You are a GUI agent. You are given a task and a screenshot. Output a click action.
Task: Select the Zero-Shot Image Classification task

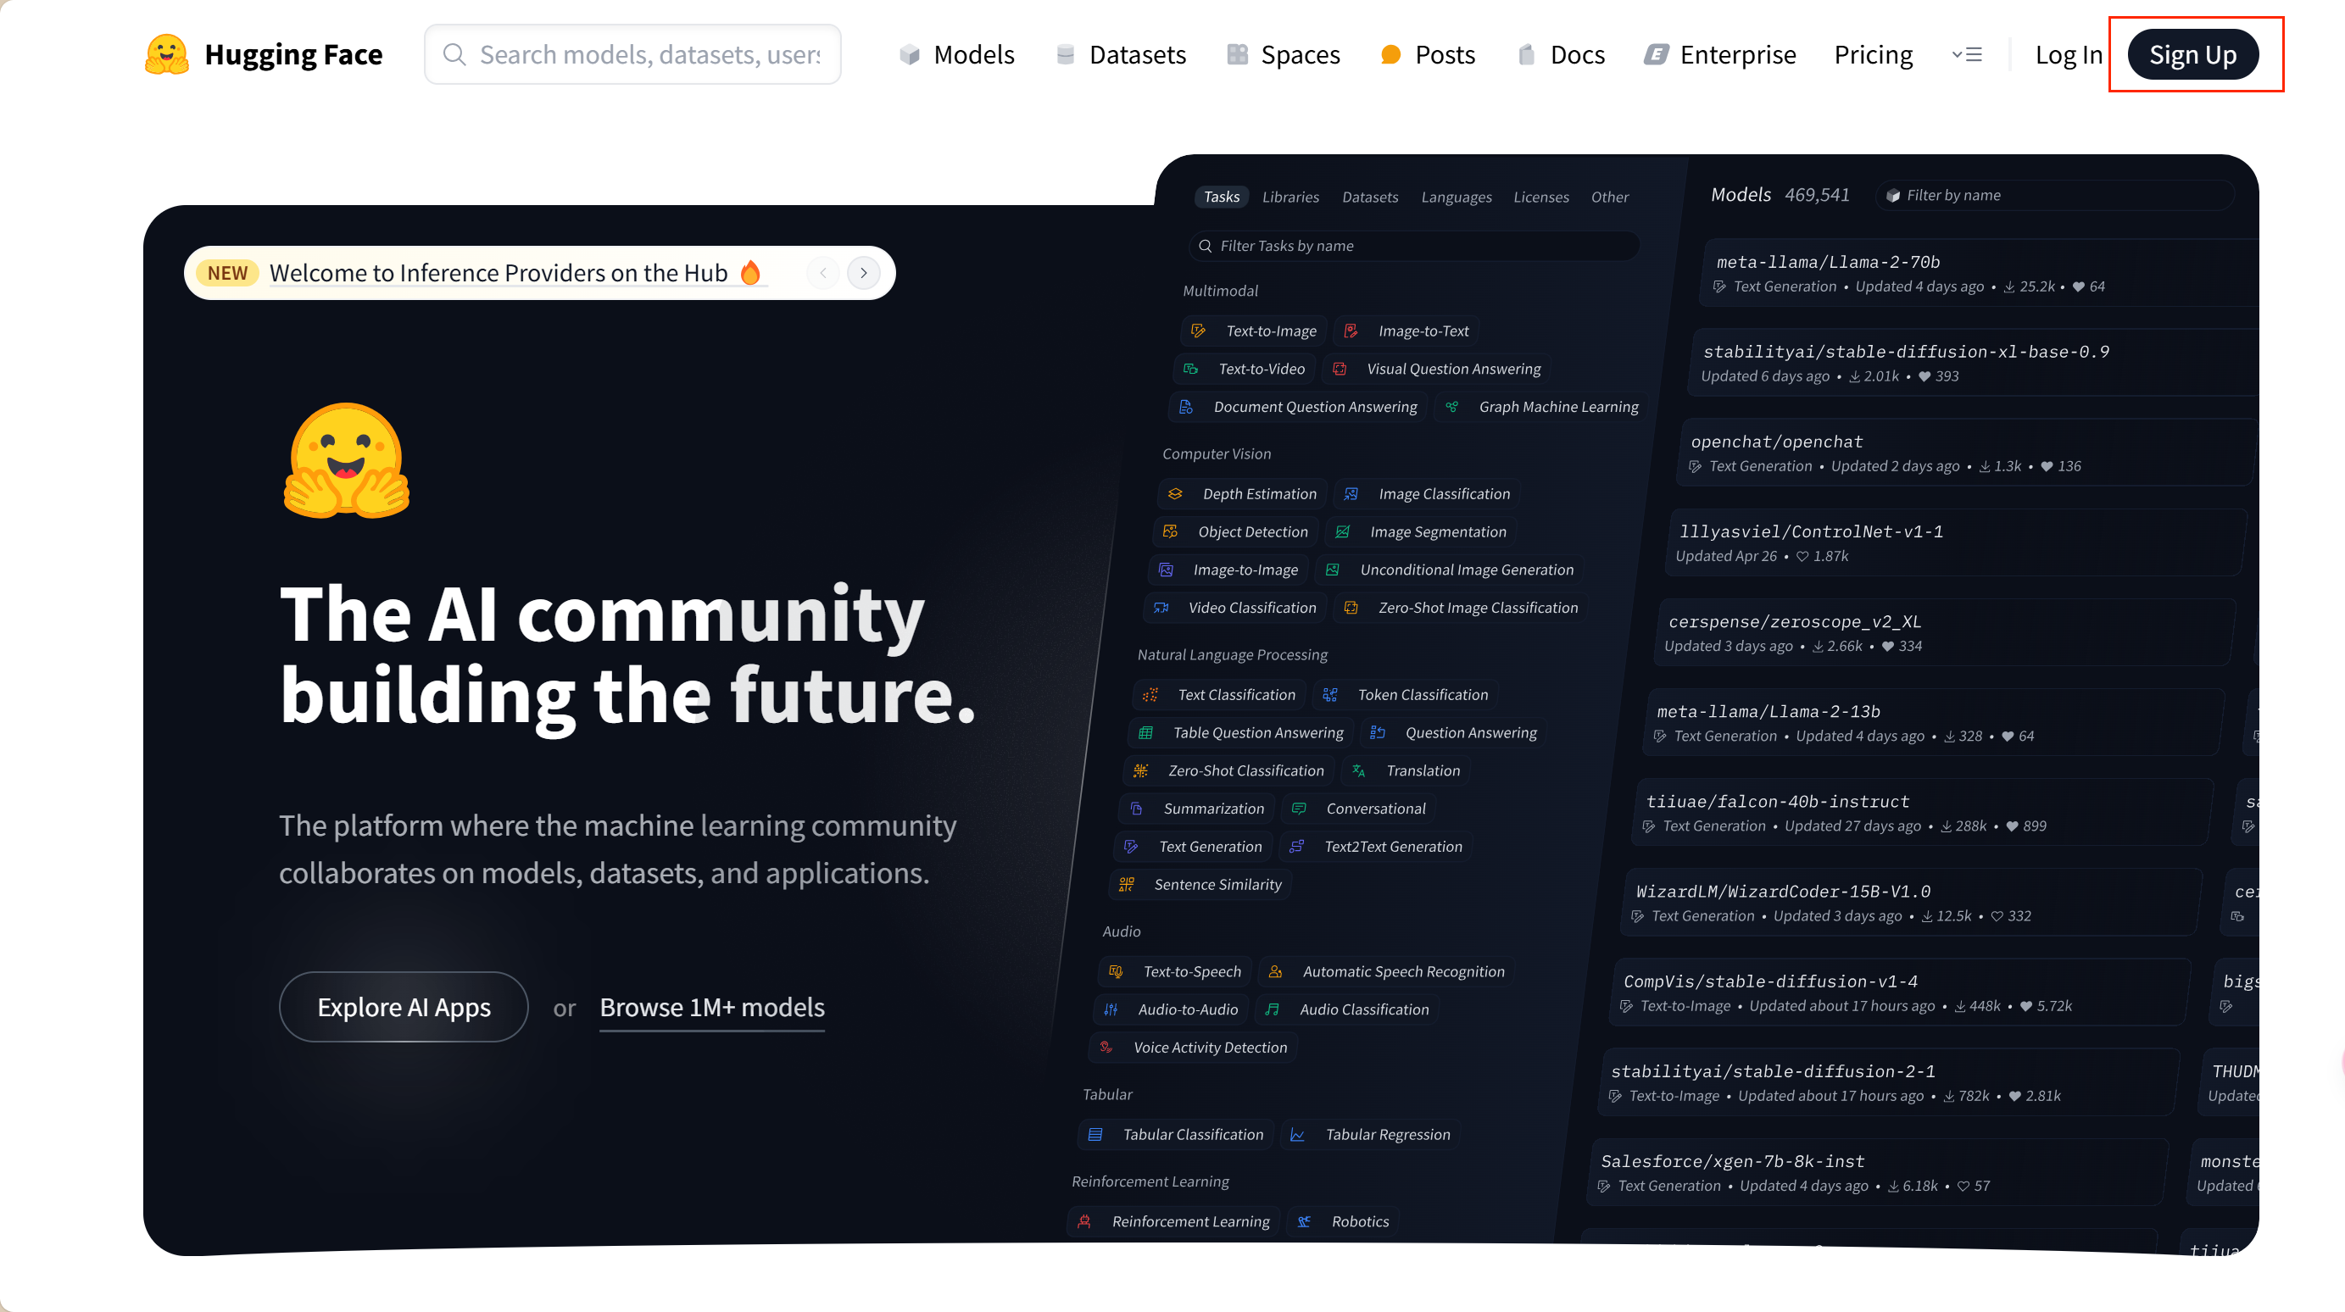pyautogui.click(x=1461, y=608)
